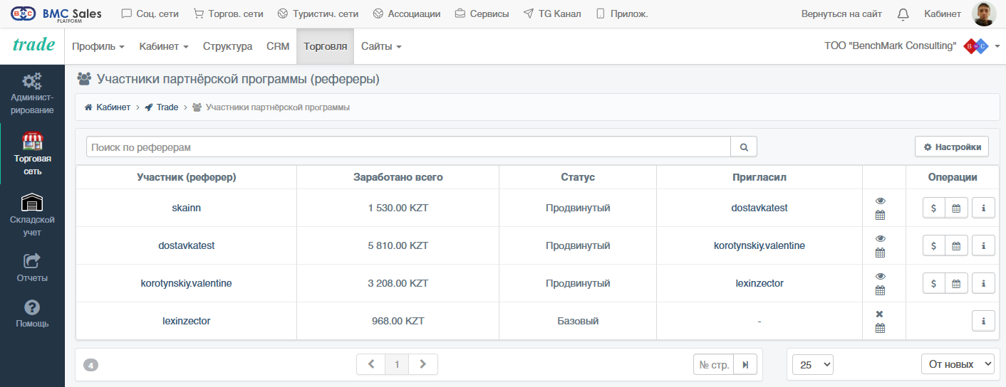Open Ассоциации in top bar

point(407,14)
